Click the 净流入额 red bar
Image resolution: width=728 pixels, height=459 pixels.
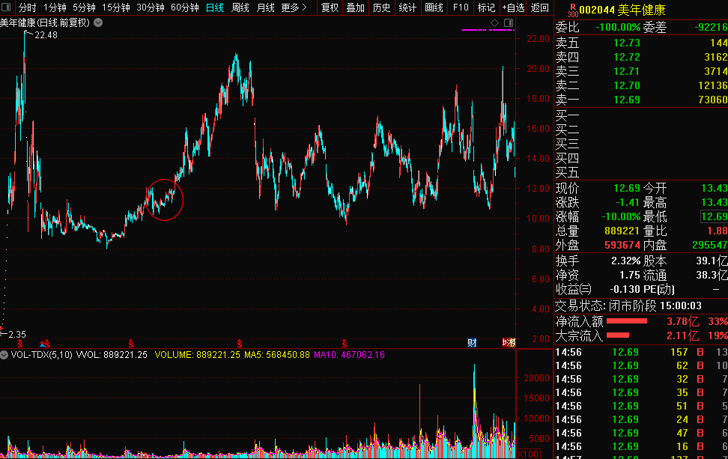click(x=627, y=321)
